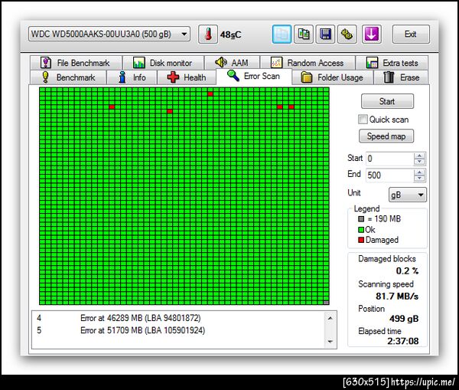This screenshot has height=390, width=459.
Task: Open the options settings icon
Action: (347, 34)
